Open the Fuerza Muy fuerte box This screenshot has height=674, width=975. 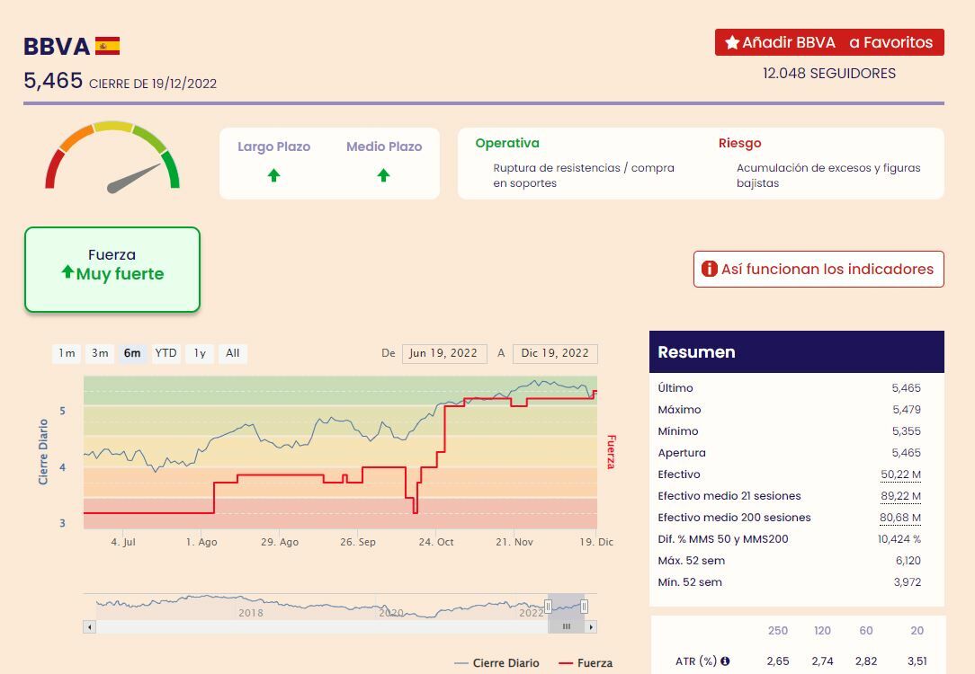point(112,270)
